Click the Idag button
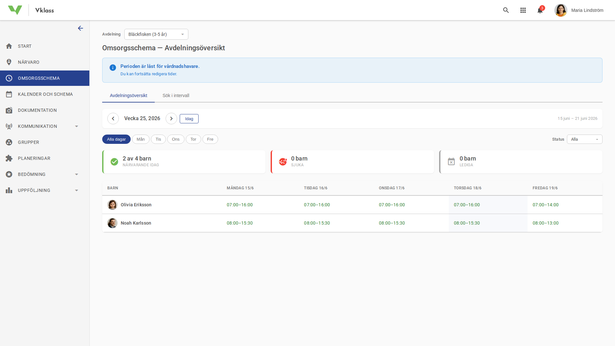Image resolution: width=615 pixels, height=346 pixels. click(189, 119)
